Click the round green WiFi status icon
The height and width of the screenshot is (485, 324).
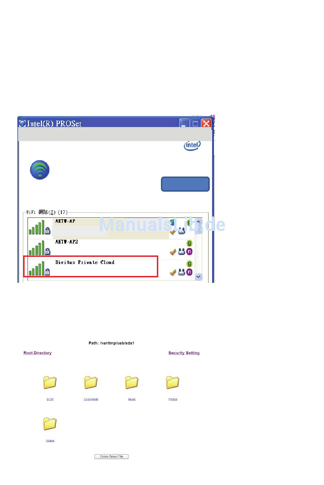pos(40,170)
